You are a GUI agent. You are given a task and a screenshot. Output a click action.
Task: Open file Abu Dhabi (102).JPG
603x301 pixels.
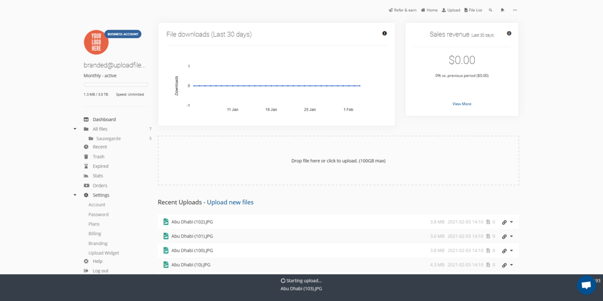[192, 222]
